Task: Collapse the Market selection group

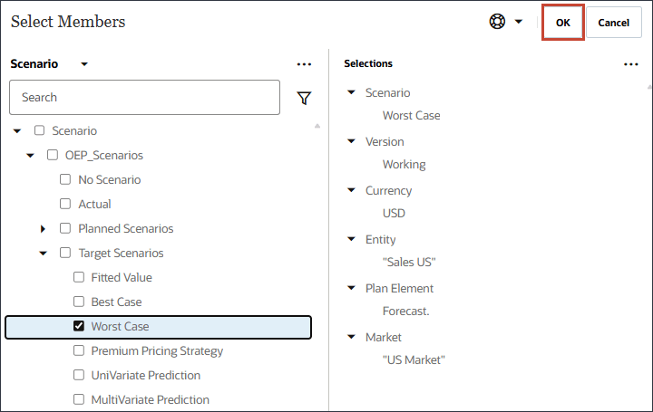Action: tap(351, 337)
